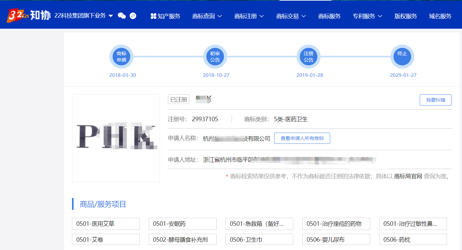Open the 域名服务 menu item
Image resolution: width=462 pixels, height=250 pixels.
440,16
